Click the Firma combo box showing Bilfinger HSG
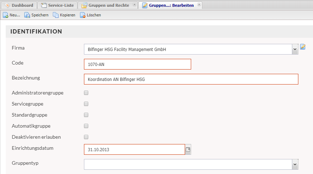The height and width of the screenshot is (174, 313). click(191, 49)
